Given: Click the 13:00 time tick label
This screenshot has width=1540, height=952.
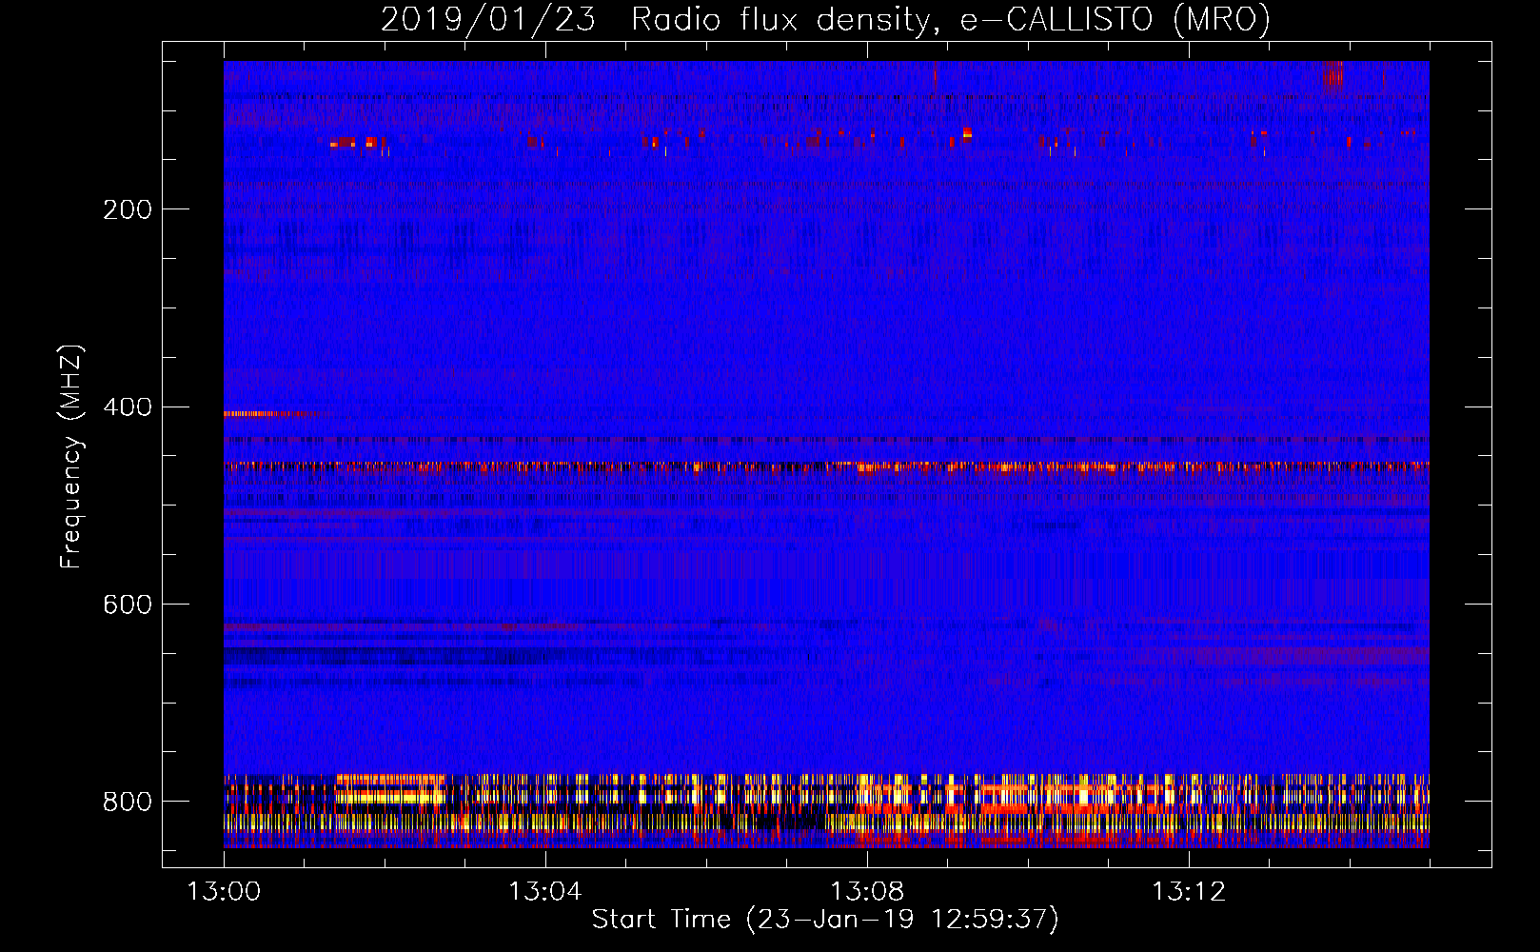Looking at the screenshot, I should click(224, 892).
